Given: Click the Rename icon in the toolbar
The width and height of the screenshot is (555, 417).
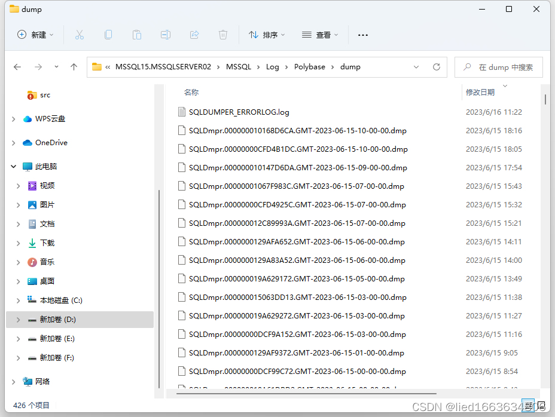Looking at the screenshot, I should [166, 35].
